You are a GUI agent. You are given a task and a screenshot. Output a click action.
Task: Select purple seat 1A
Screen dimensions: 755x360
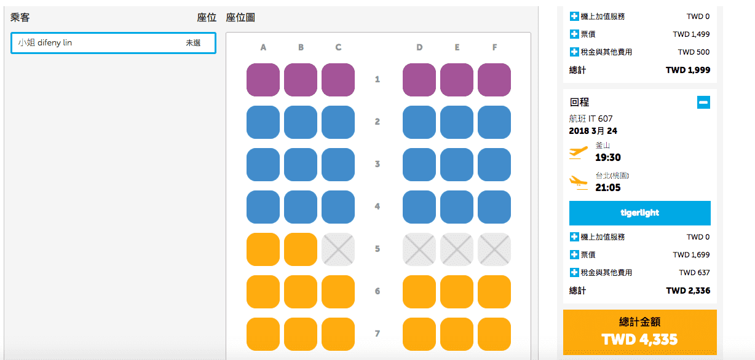coord(263,80)
